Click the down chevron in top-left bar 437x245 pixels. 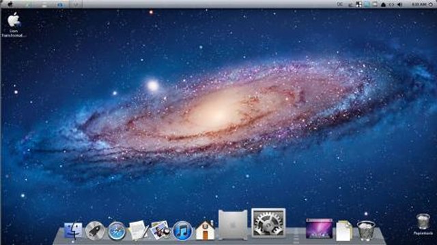[x=75, y=5]
